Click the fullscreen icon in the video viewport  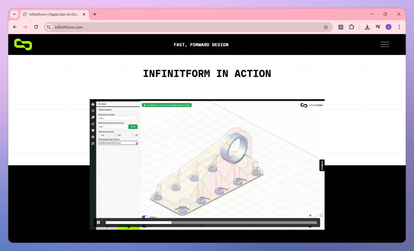[321, 215]
